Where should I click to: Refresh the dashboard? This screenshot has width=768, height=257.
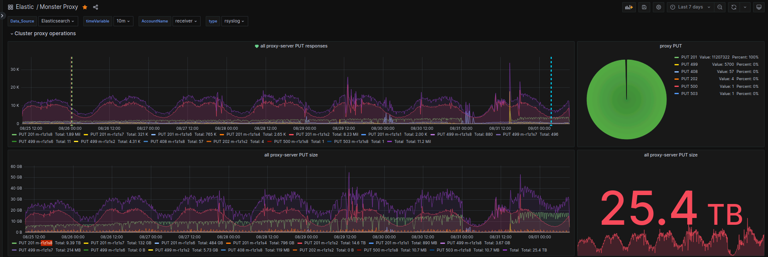click(734, 7)
